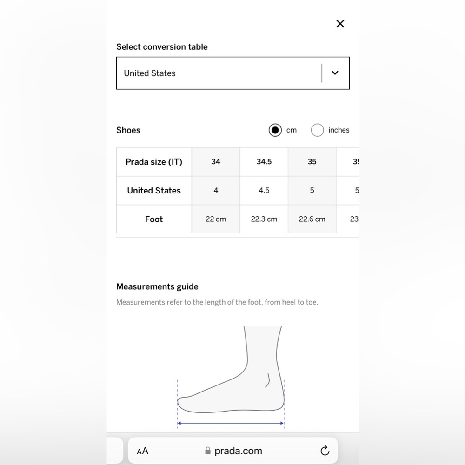Select Prada size 34.5 column header
Viewport: 465px width, 465px height.
coord(264,162)
